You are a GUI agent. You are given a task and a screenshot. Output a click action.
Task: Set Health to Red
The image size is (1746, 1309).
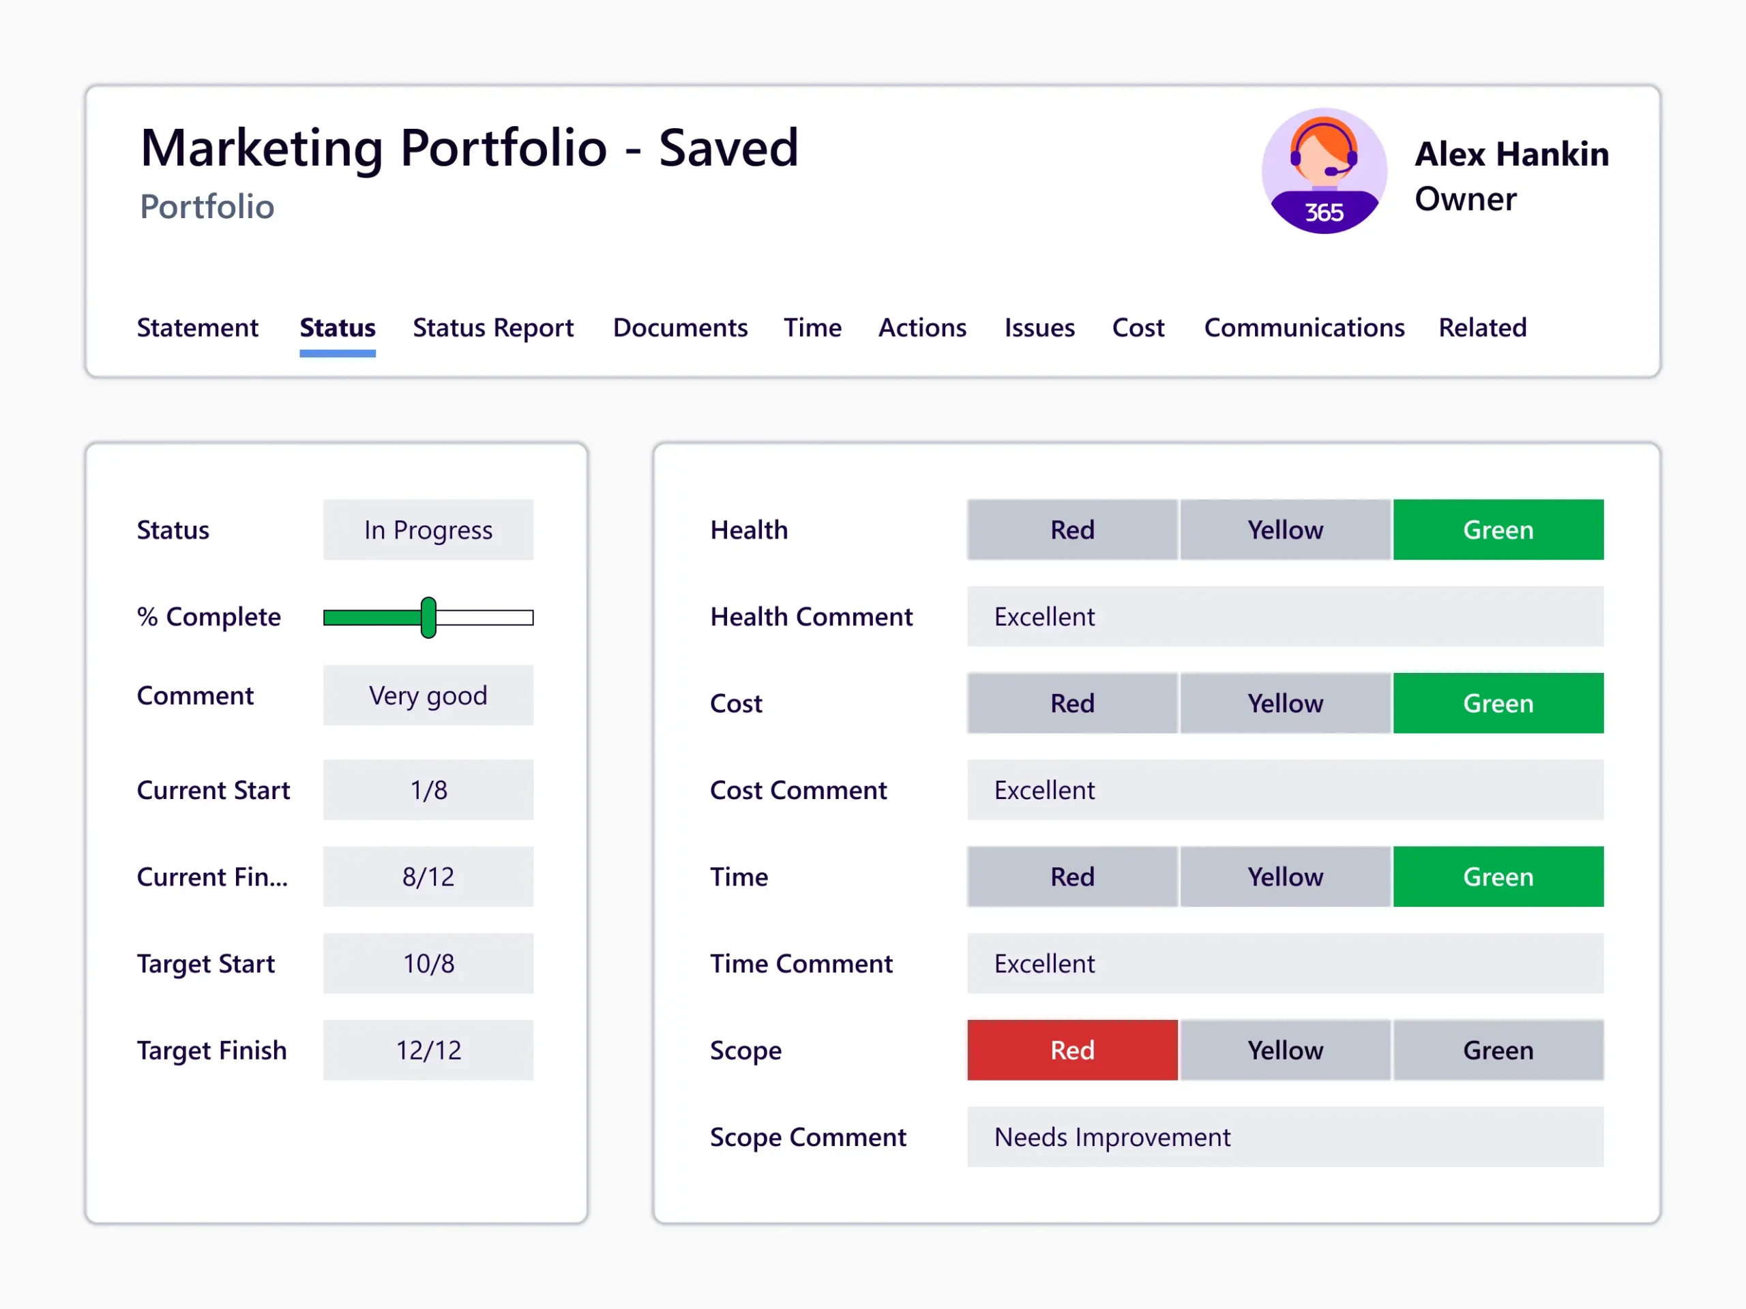[x=1072, y=530]
